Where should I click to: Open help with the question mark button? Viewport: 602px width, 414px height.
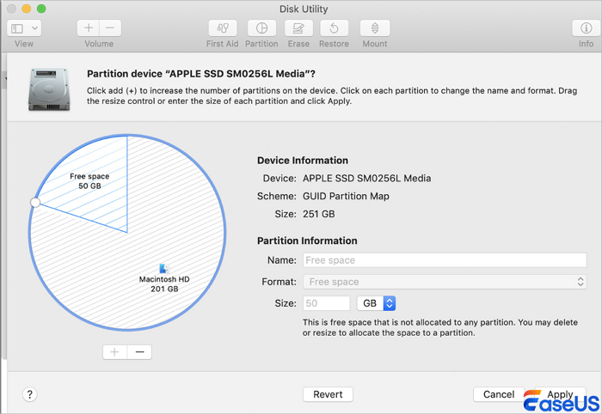[x=30, y=394]
